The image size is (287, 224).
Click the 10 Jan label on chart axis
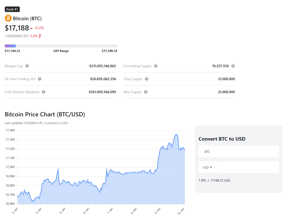pos(181,211)
